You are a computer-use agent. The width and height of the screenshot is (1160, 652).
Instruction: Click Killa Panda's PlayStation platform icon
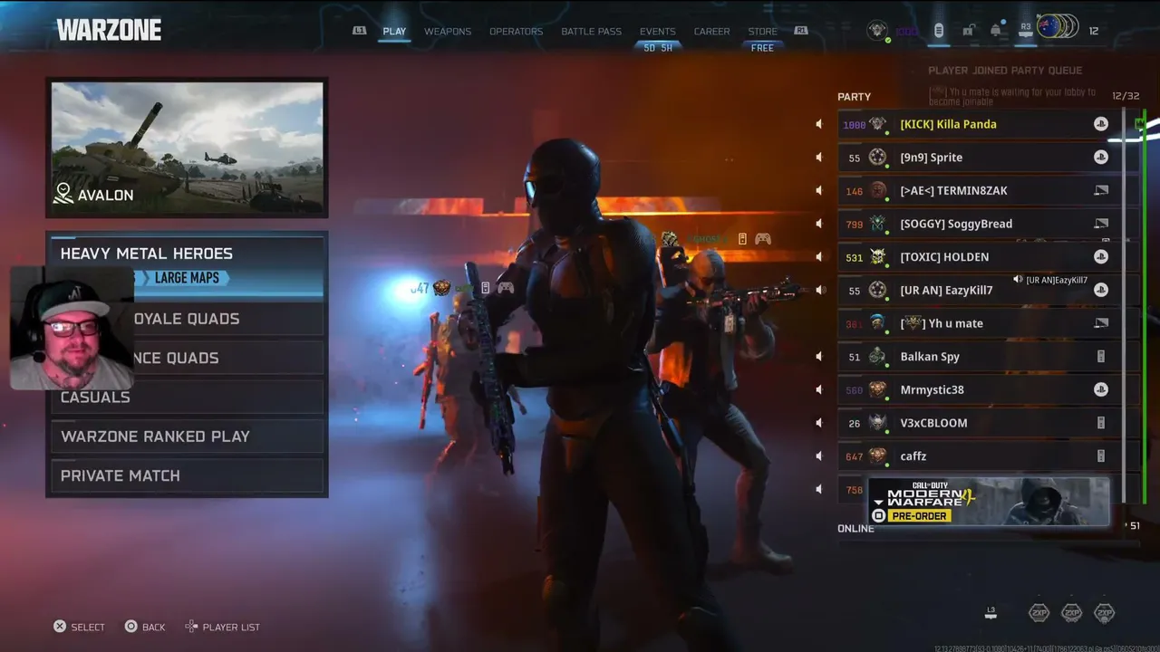(x=1101, y=124)
